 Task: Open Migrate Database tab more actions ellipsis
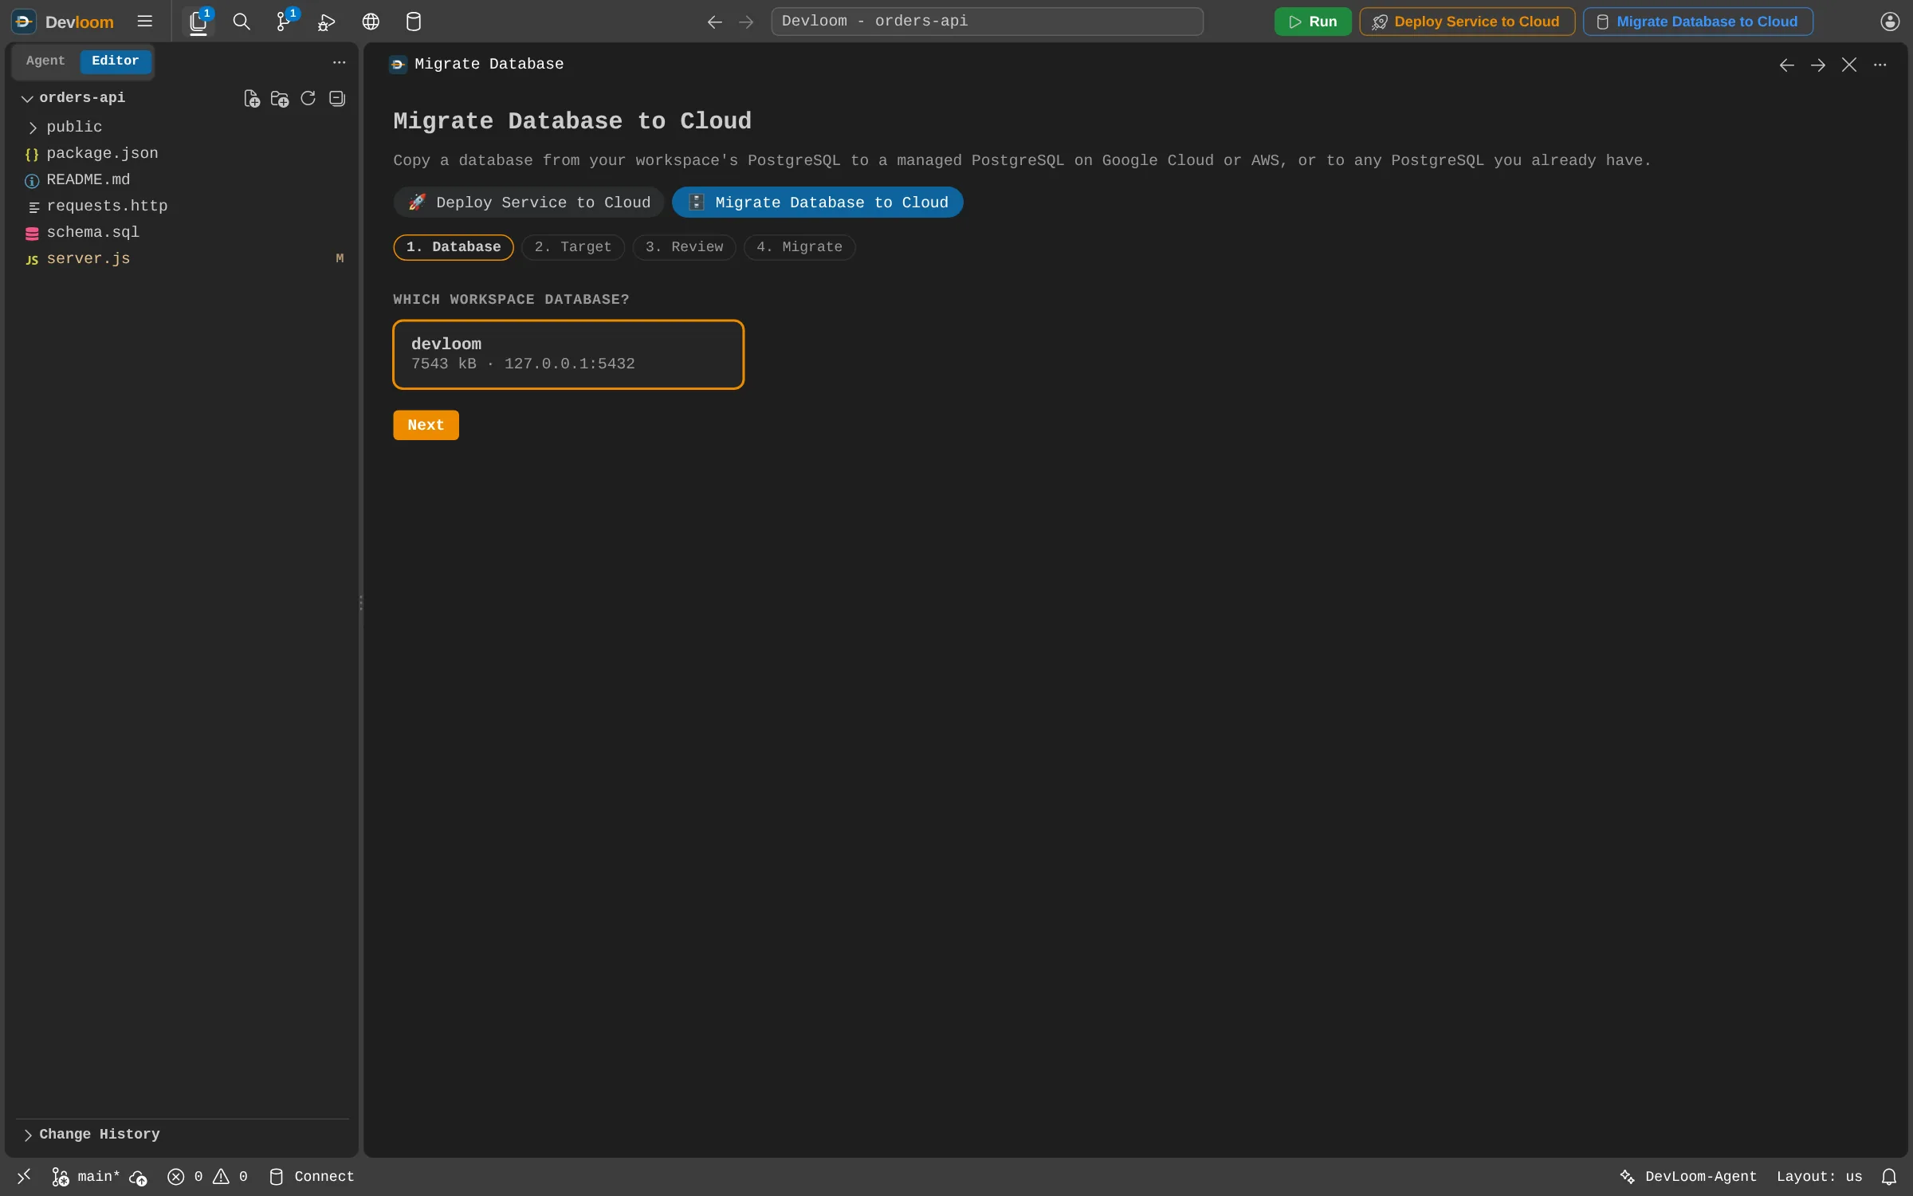[1880, 65]
